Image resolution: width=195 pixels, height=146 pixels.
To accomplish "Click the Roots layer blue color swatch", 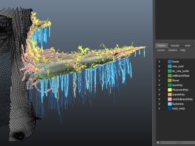I will point(170,62).
